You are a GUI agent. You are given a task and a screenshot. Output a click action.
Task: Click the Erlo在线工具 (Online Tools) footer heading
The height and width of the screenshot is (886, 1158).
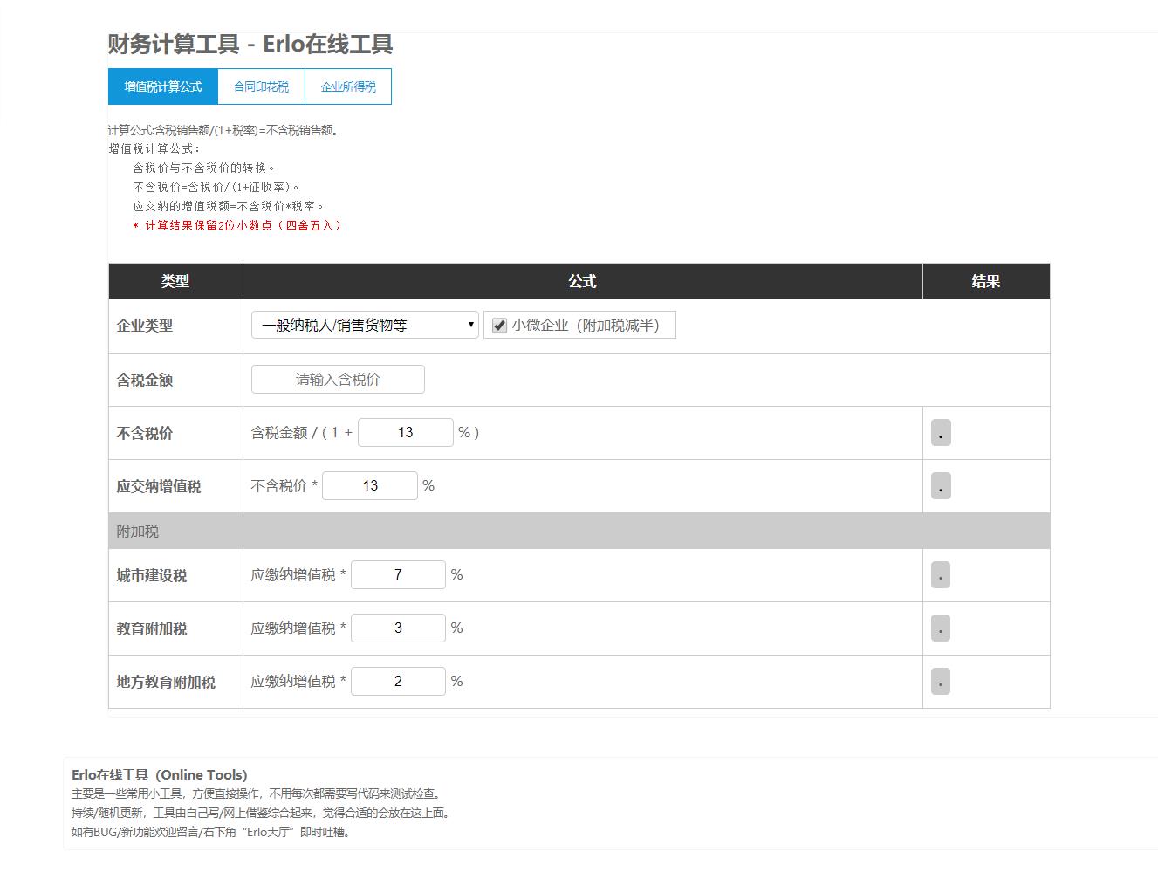coord(159,774)
